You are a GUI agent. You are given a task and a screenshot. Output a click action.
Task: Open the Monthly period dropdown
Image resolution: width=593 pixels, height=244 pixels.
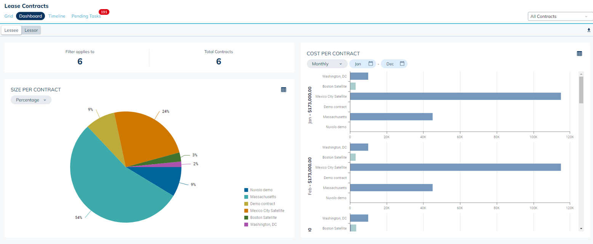click(327, 64)
